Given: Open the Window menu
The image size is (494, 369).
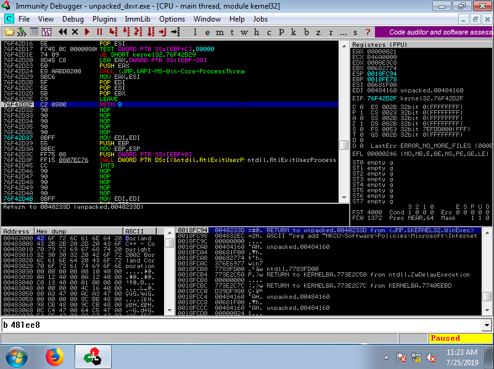Looking at the screenshot, I should click(x=207, y=19).
